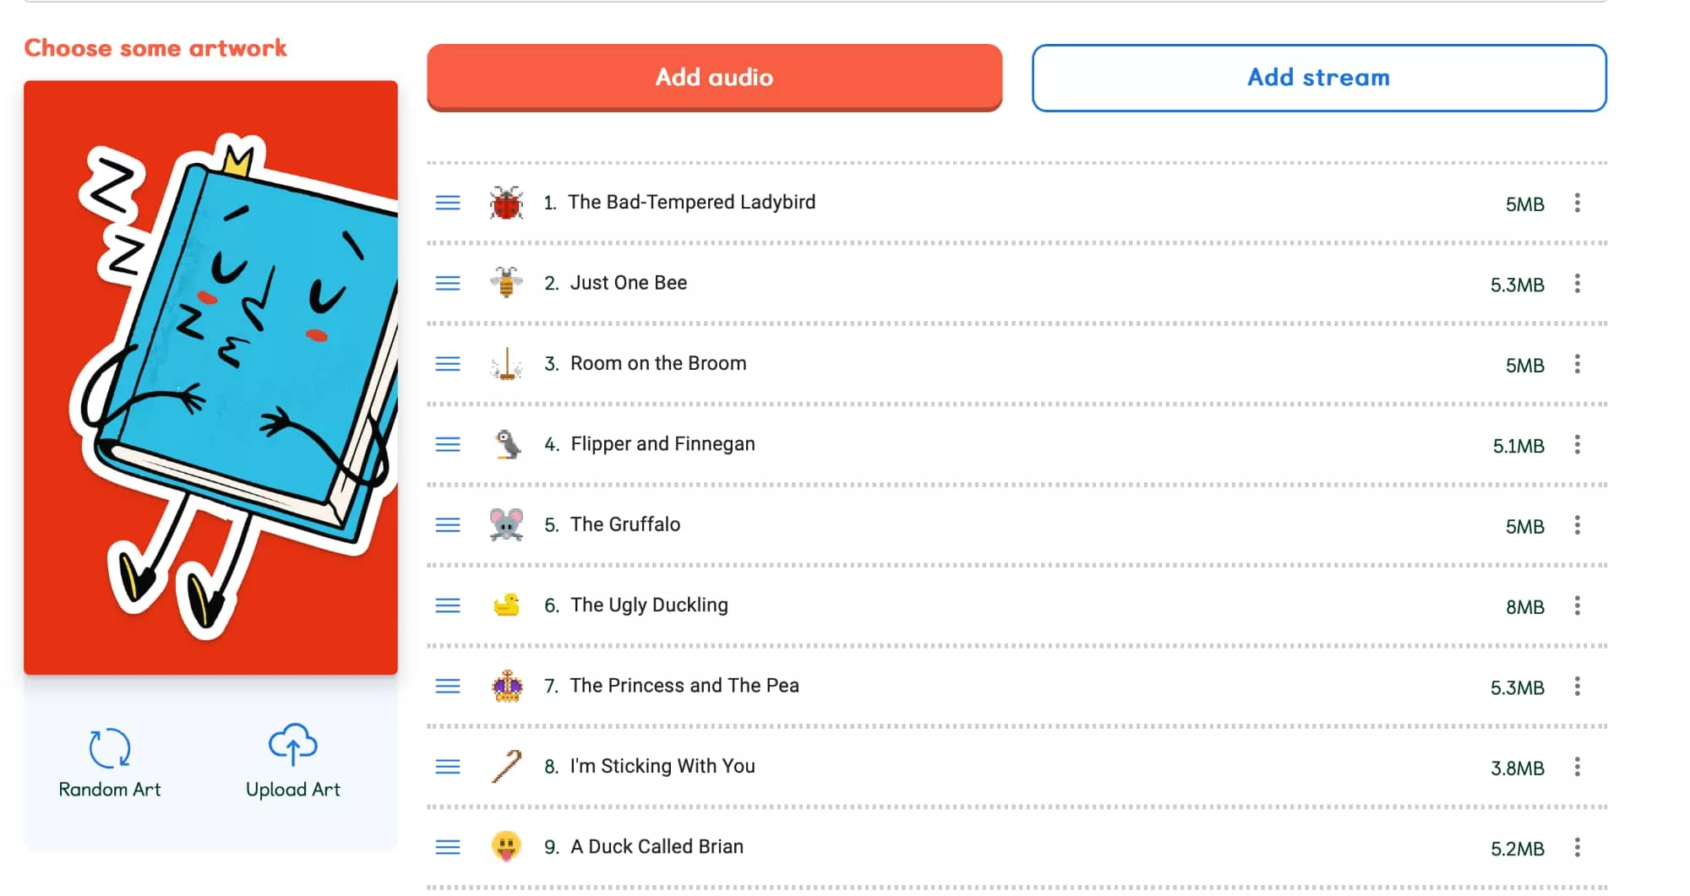Screen dimensions: 1690x896
Task: Click the mouse icon beside The Gruffalo
Action: 506,525
